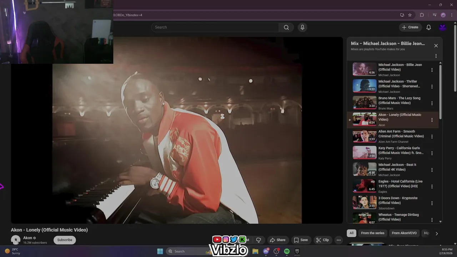Select Alien Ant Farm Smooth Criminal title
Screen dimensions: 457x257
tap(401, 134)
